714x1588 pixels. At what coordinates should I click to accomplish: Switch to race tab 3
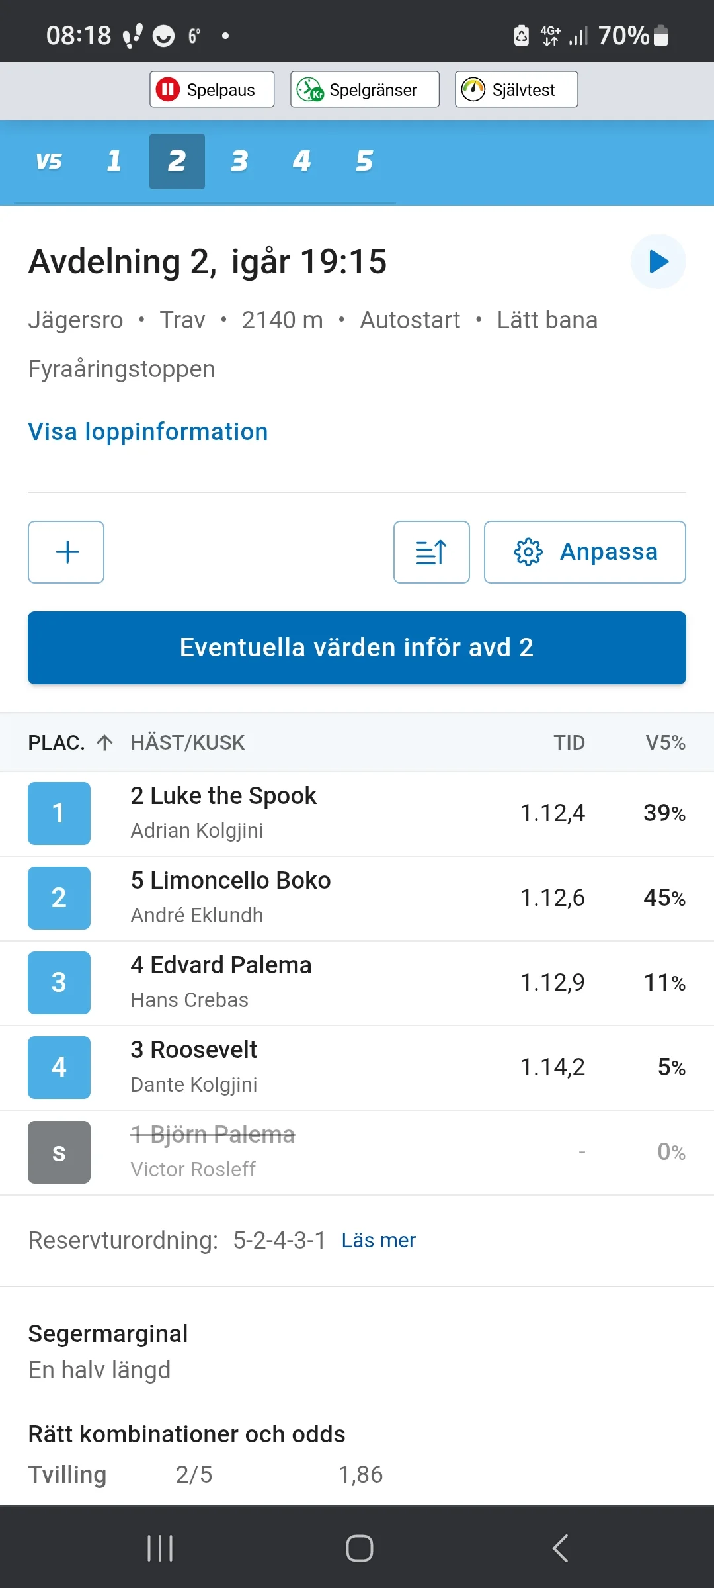[x=239, y=161]
